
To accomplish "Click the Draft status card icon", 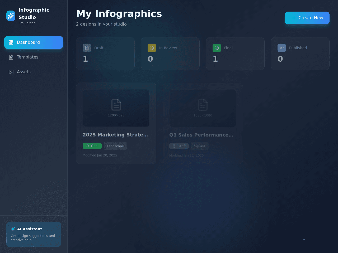I will pyautogui.click(x=87, y=48).
